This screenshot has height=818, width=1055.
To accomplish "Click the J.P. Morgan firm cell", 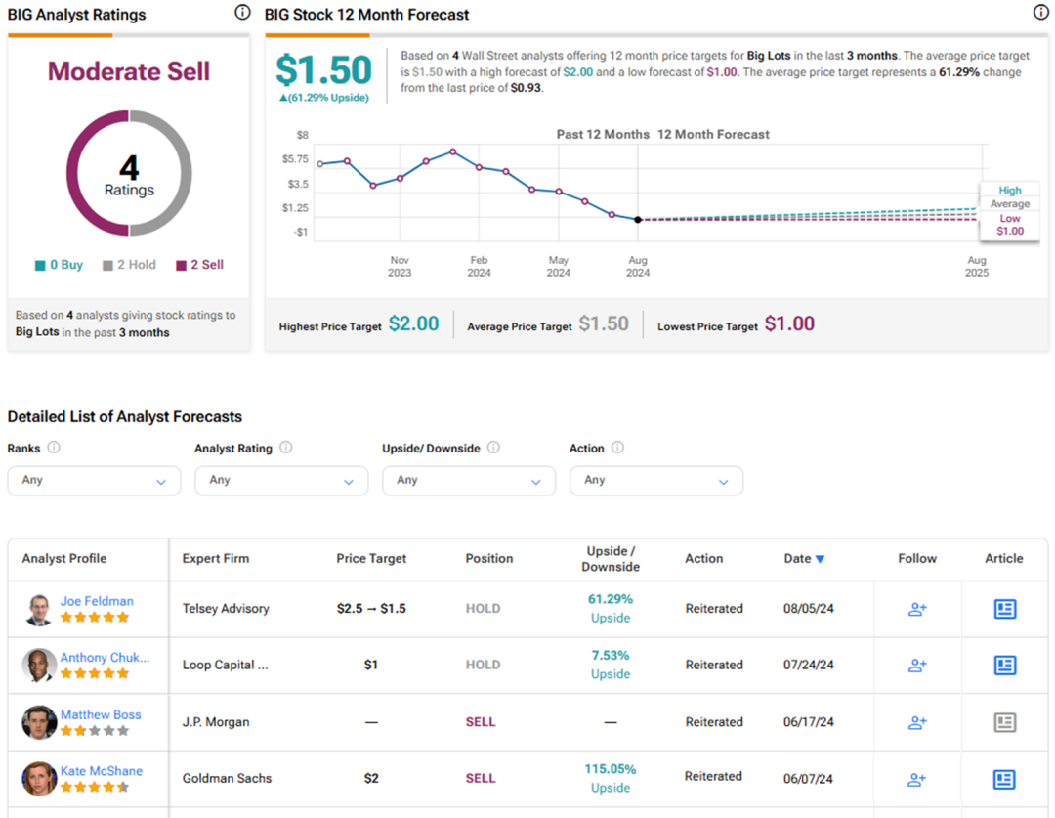I will point(216,722).
